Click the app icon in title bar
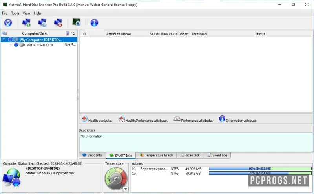The image size is (314, 194). click(5, 4)
